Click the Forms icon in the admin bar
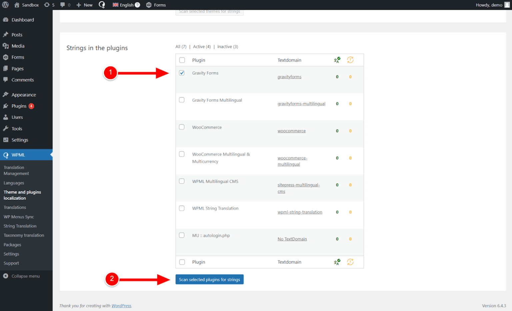512x311 pixels. pos(149,5)
